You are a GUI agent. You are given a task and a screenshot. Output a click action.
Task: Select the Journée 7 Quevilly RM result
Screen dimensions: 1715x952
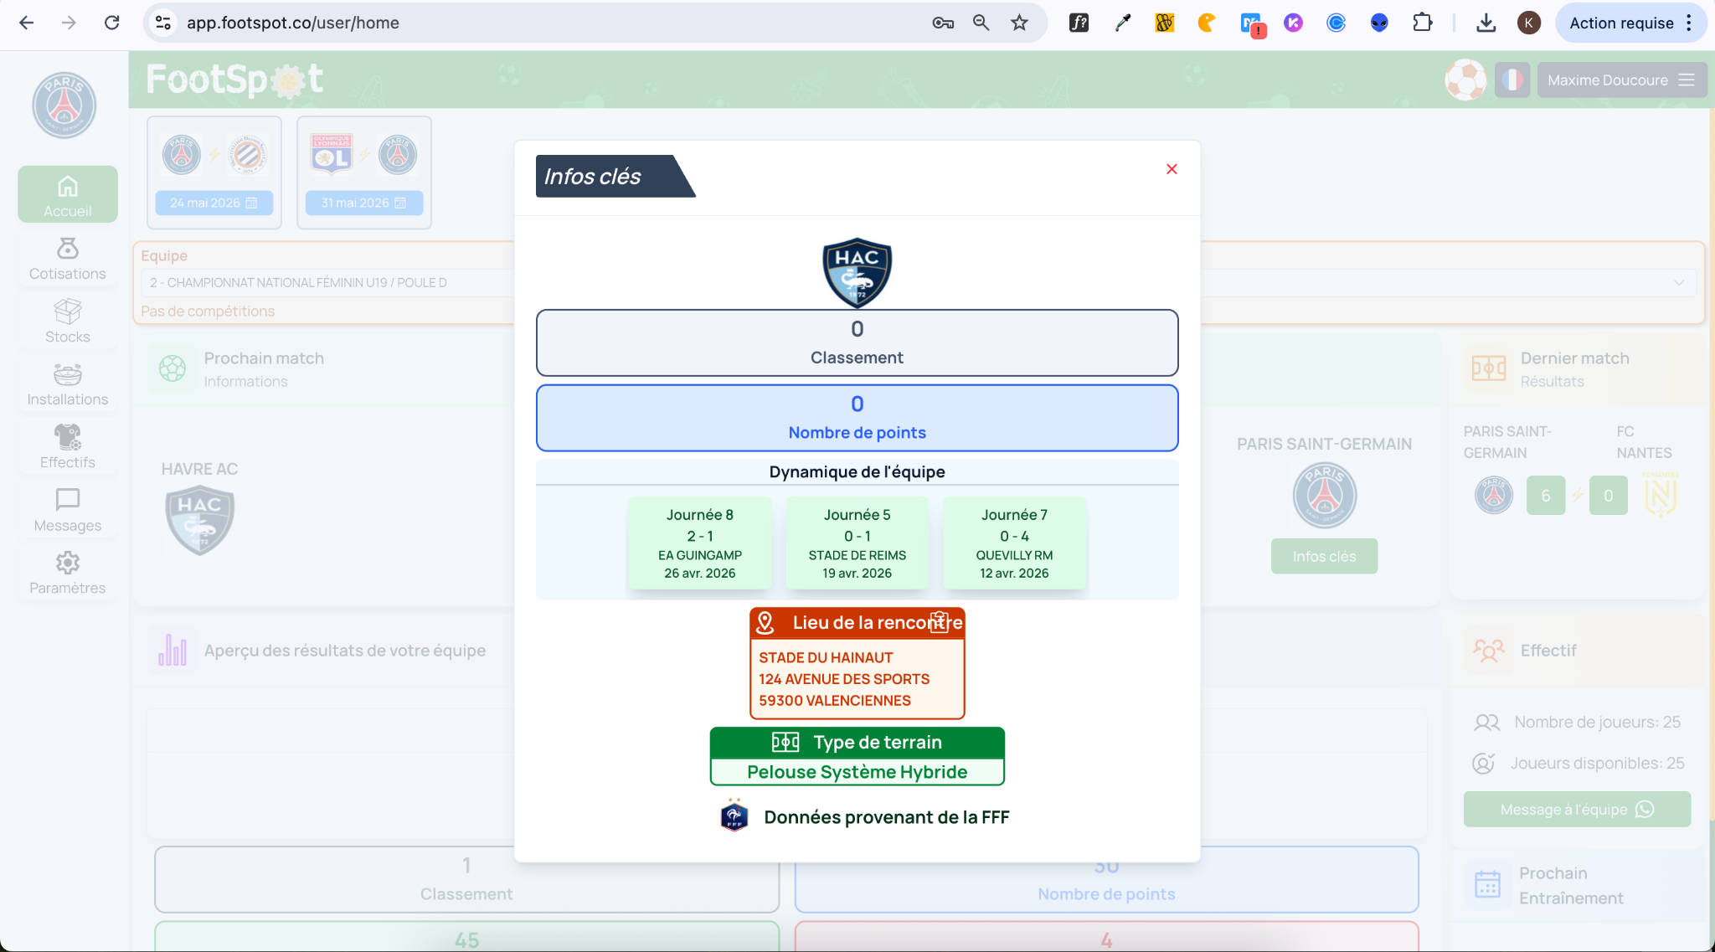click(1014, 543)
